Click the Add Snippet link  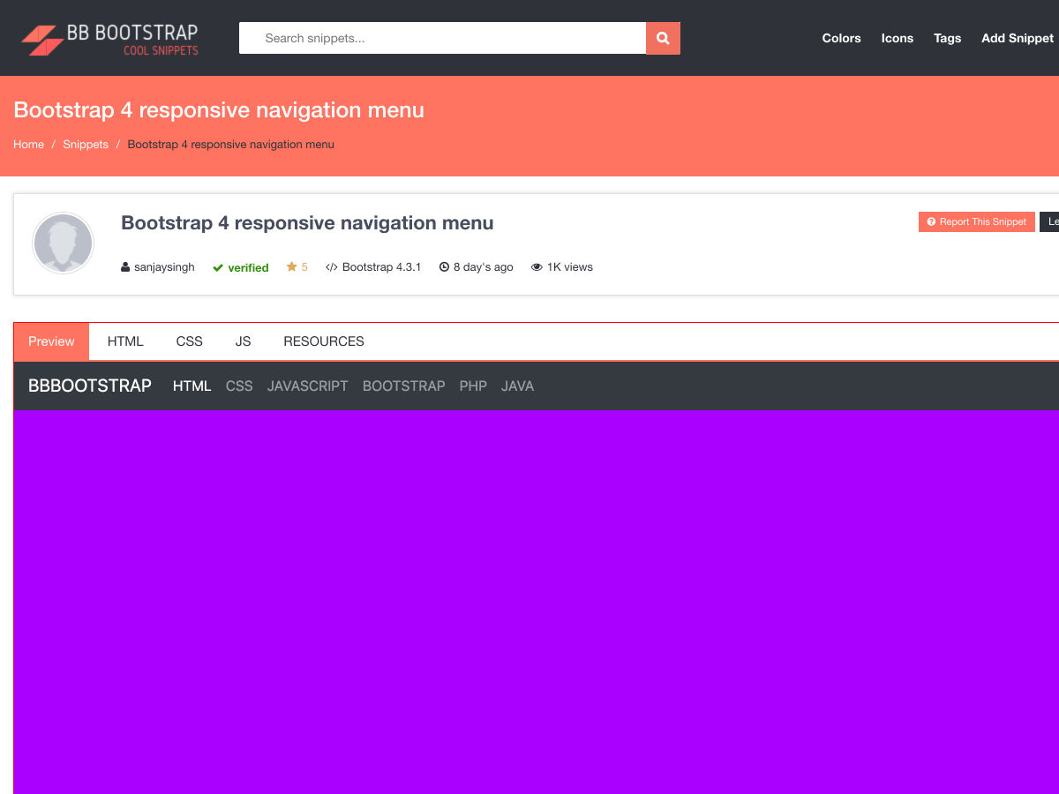point(1017,38)
